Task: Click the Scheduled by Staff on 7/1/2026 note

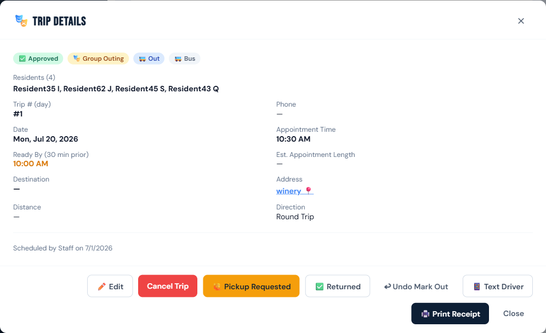Action: [62, 248]
